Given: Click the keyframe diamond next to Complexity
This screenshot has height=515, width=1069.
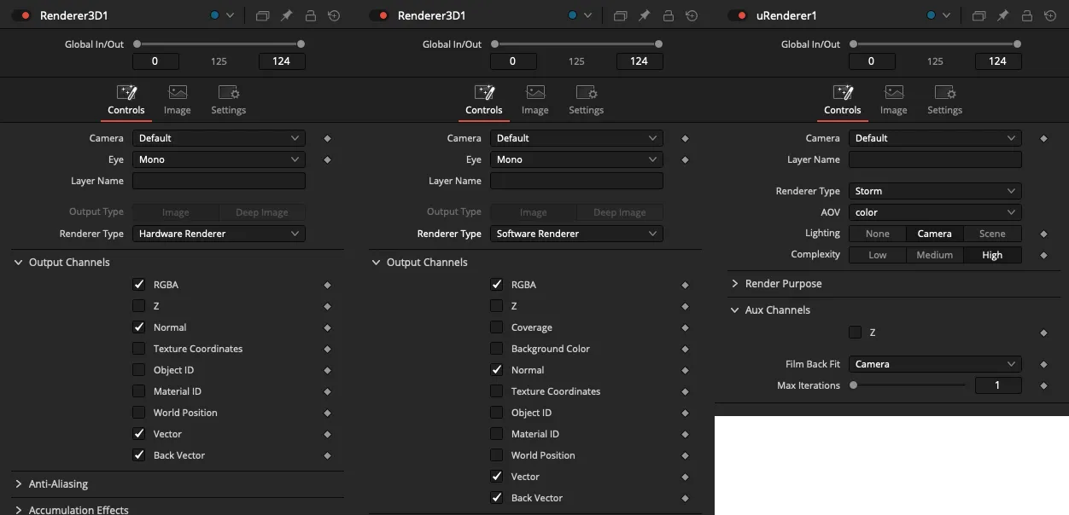Looking at the screenshot, I should point(1043,255).
